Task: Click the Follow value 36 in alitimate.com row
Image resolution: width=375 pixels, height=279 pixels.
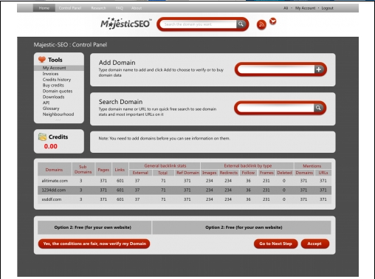Action: point(248,181)
